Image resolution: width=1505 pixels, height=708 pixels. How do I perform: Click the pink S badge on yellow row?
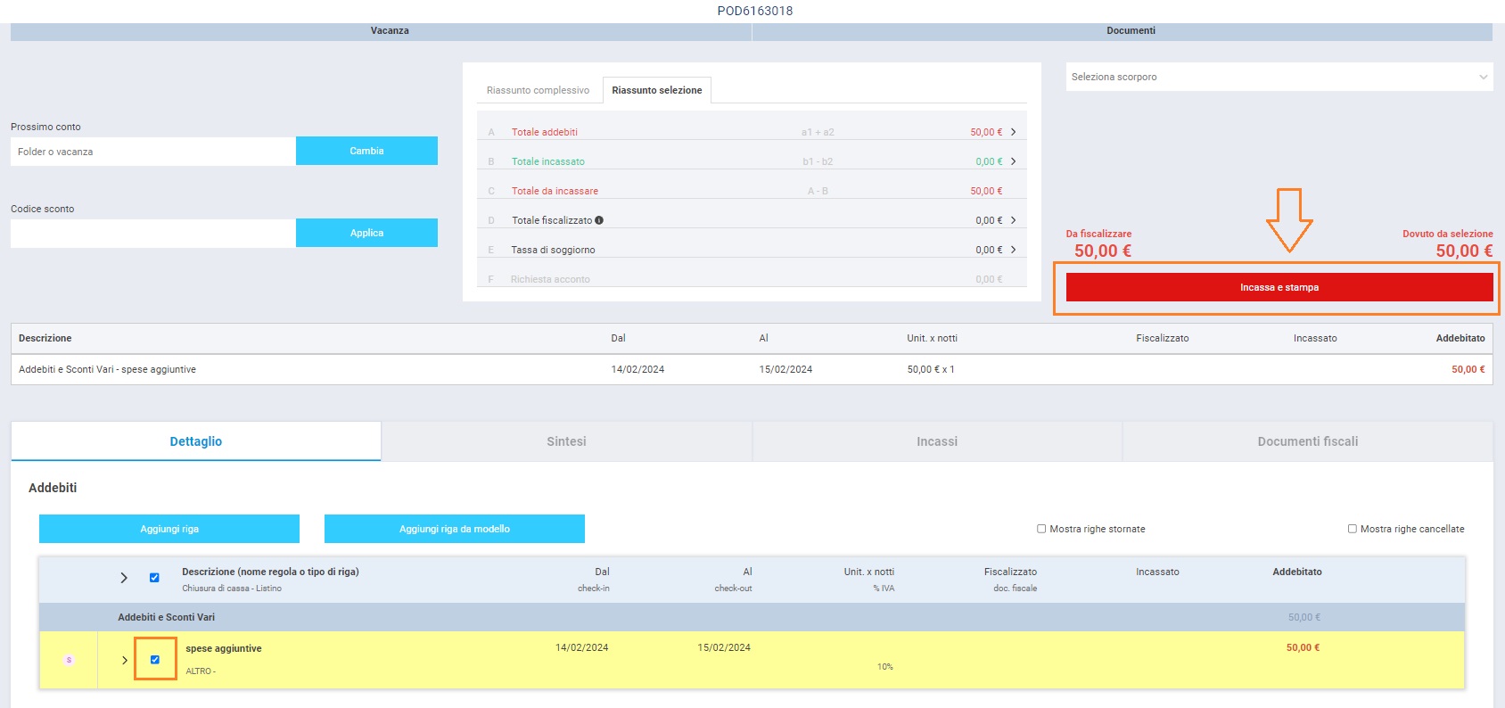pos(69,660)
